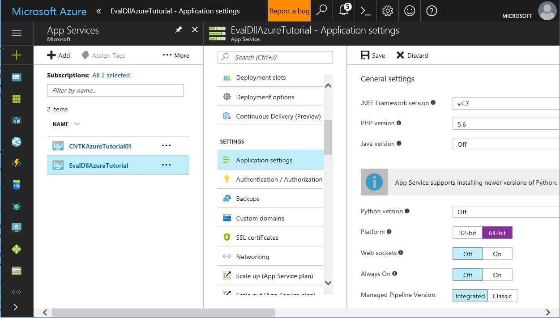This screenshot has height=318, width=560.
Task: Set Always On to On
Action: coord(497,275)
